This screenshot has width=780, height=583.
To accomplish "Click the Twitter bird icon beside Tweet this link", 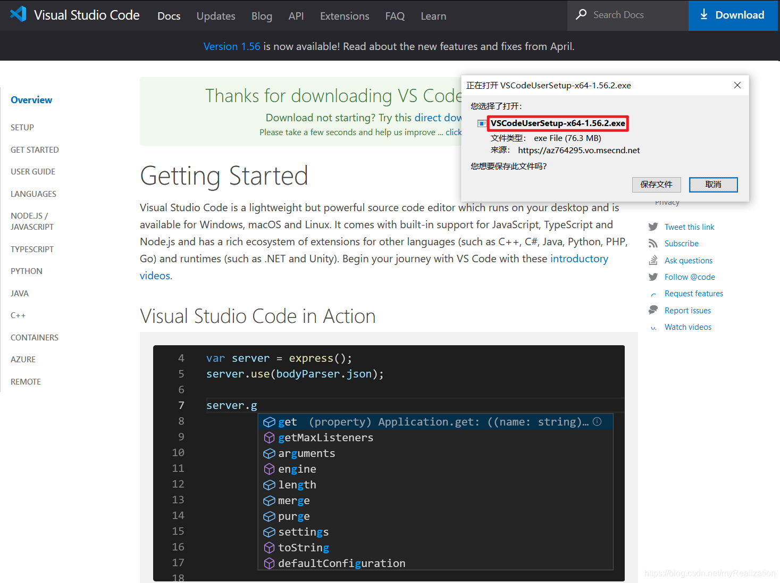I will (x=653, y=227).
